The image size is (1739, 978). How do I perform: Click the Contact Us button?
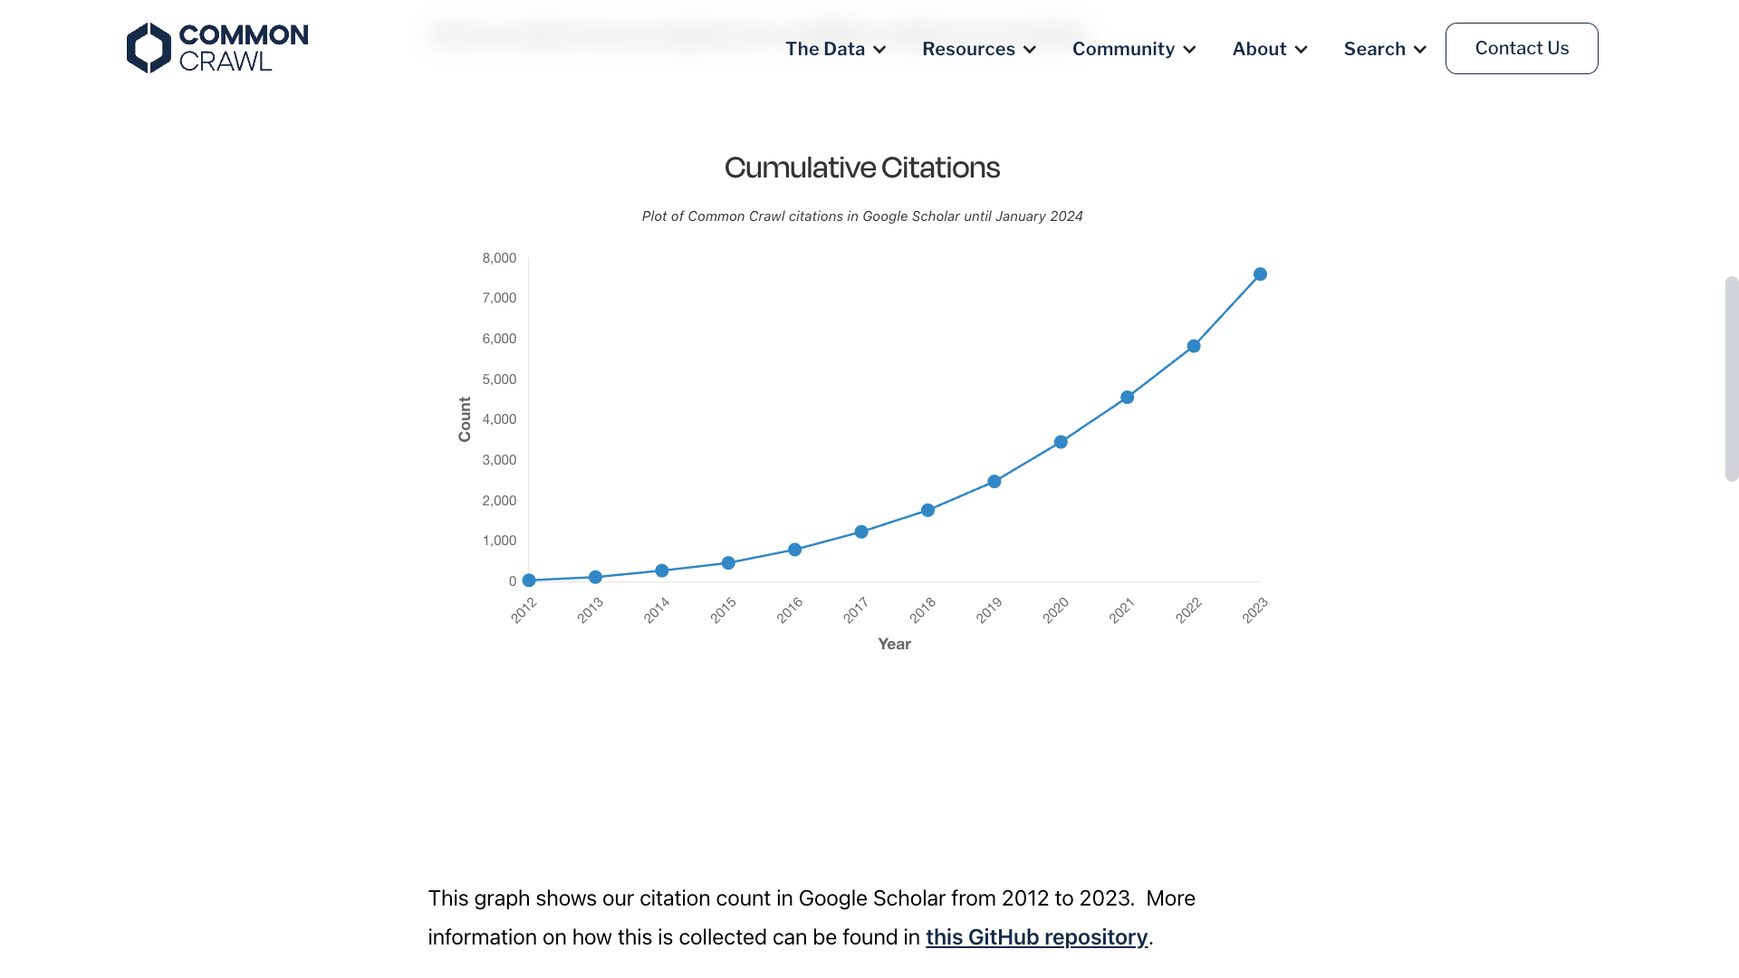point(1522,48)
